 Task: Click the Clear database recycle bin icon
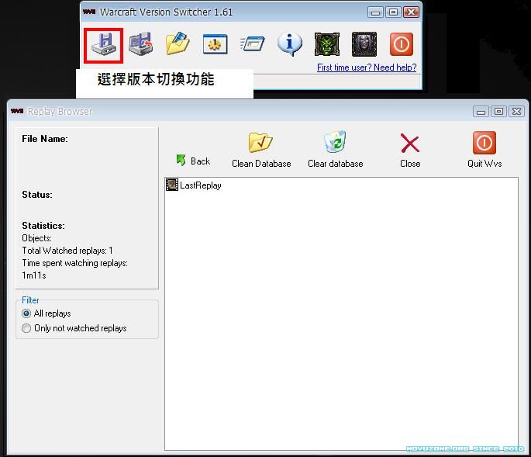pos(335,142)
